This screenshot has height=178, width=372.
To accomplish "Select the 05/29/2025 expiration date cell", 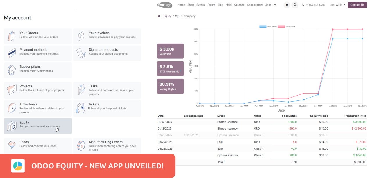I will (x=191, y=135).
